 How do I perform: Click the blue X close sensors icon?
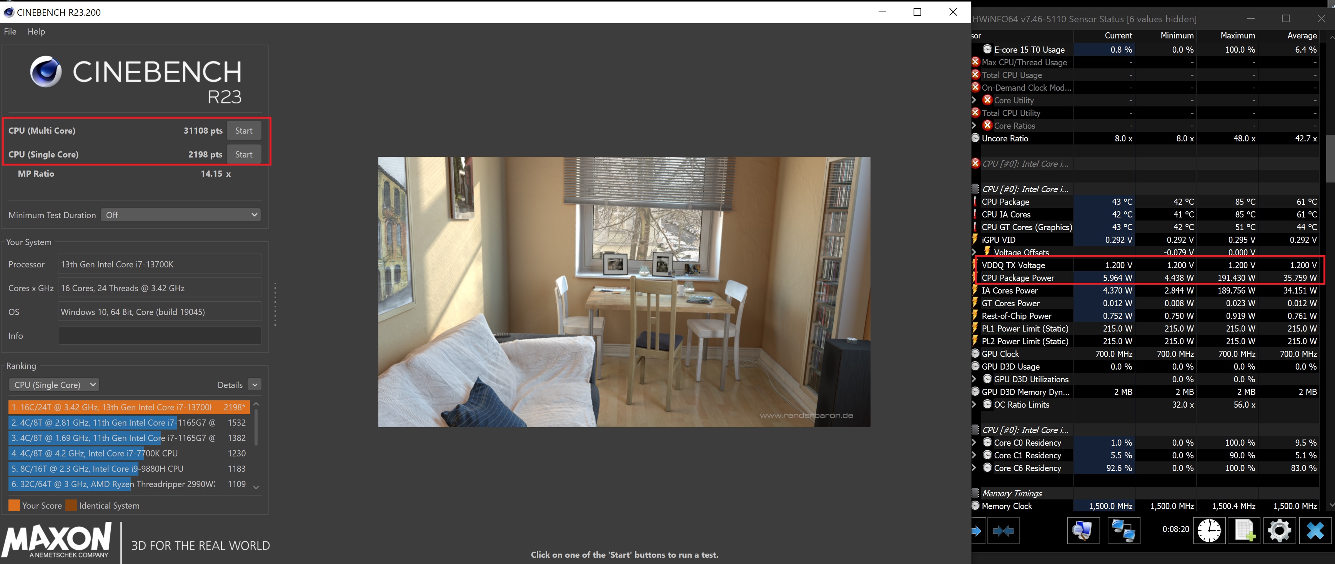(1315, 530)
